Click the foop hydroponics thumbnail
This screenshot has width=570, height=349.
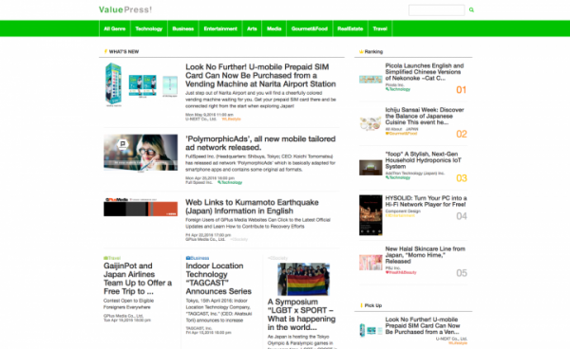pyautogui.click(x=370, y=168)
